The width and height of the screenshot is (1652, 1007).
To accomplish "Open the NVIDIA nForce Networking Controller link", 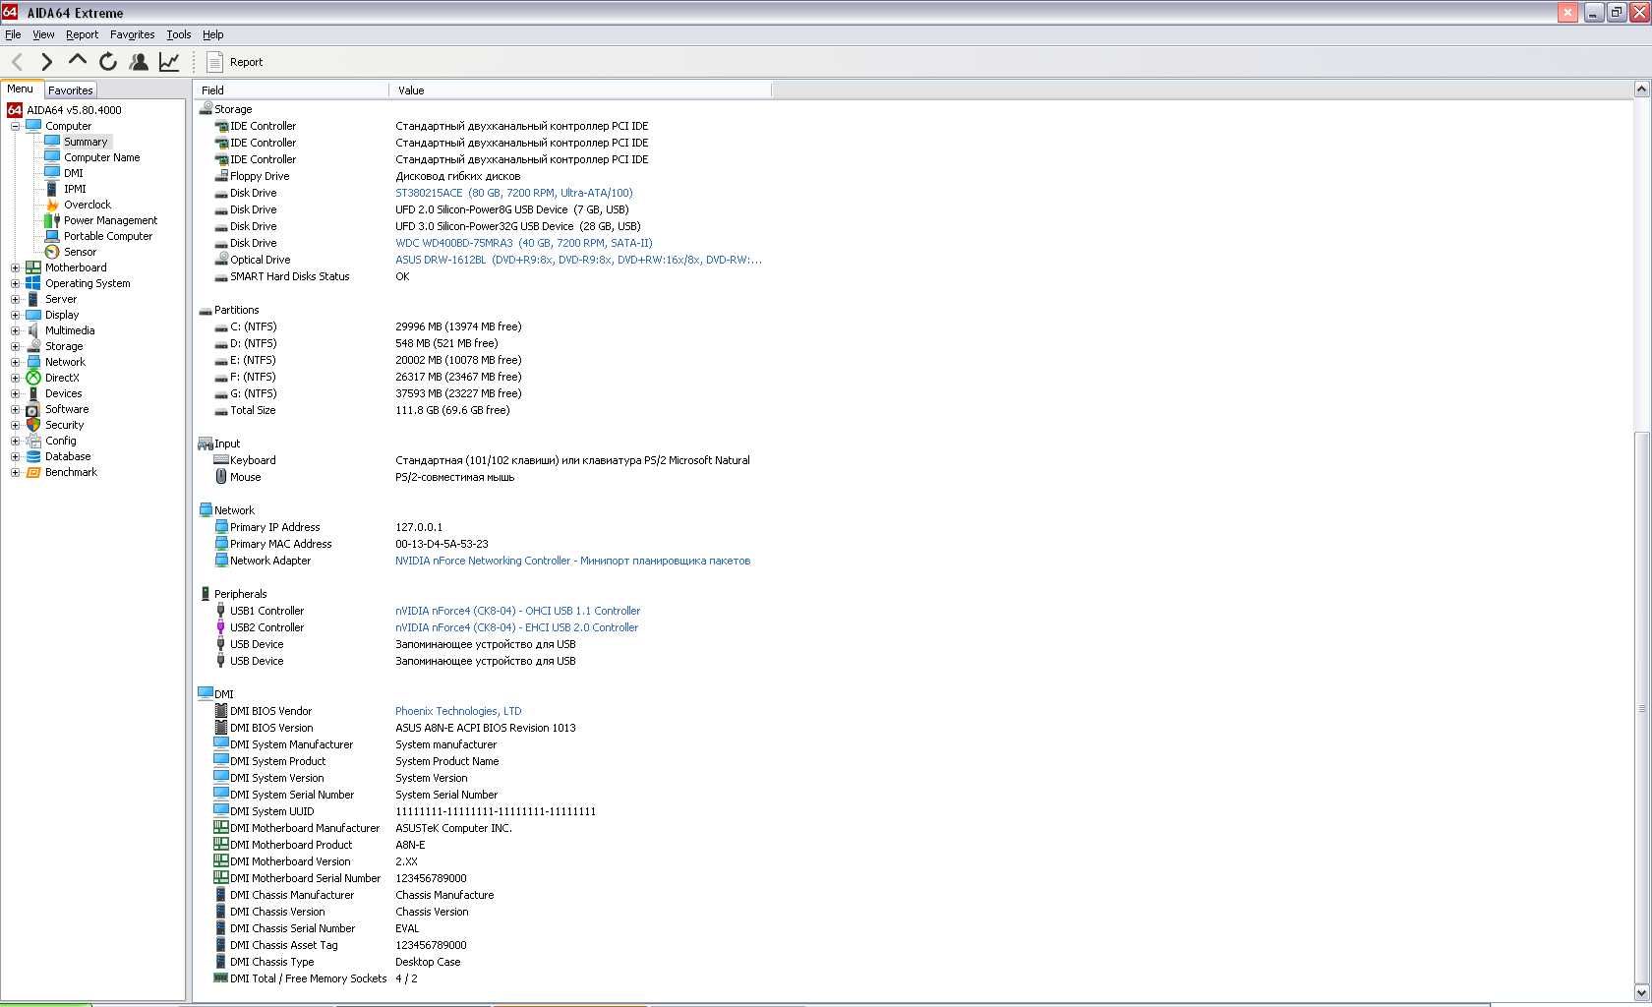I will point(572,561).
